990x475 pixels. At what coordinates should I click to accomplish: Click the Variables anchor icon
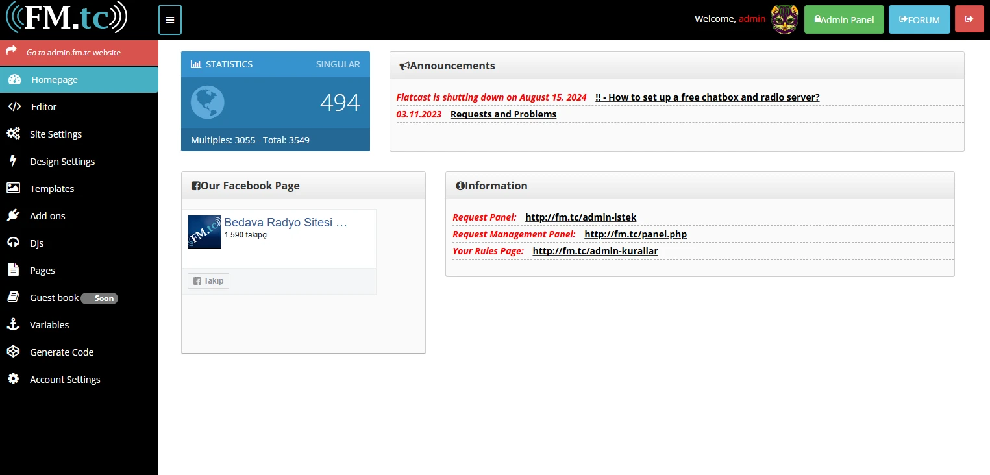click(13, 325)
